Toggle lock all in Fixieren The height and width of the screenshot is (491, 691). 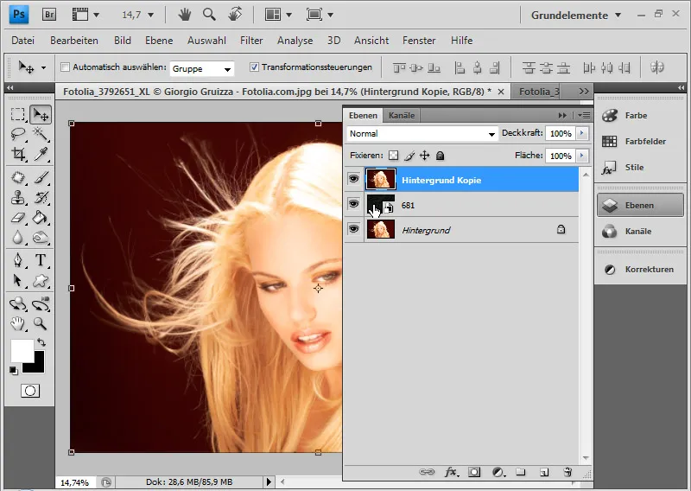tap(440, 156)
